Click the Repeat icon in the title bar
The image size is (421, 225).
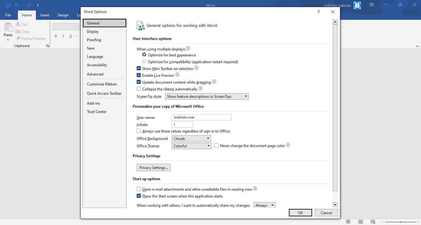(29, 5)
